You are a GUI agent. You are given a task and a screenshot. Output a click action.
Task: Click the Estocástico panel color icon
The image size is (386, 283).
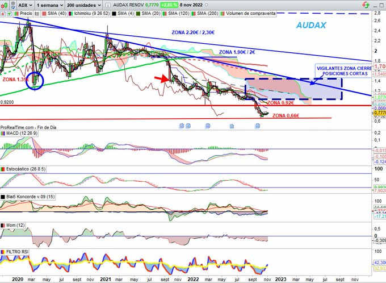point(3,169)
